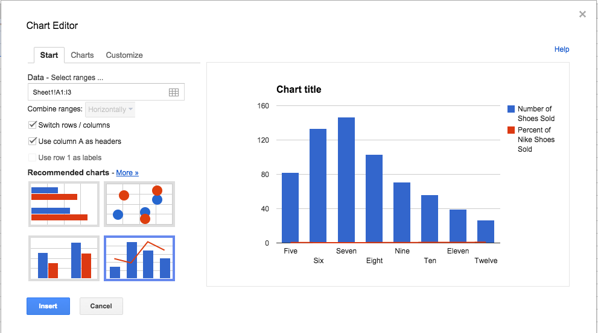Select the combo line-column chart thumbnail
This screenshot has width=598, height=333.
pos(139,258)
